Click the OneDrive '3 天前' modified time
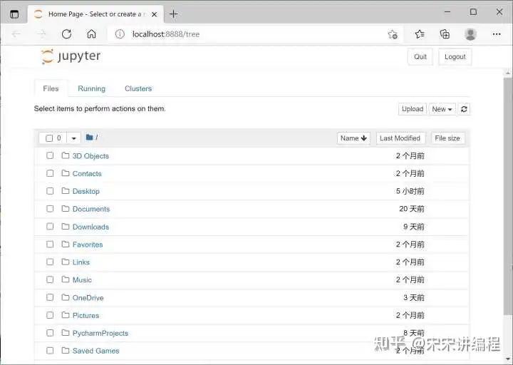Image resolution: width=513 pixels, height=365 pixels. pos(414,297)
